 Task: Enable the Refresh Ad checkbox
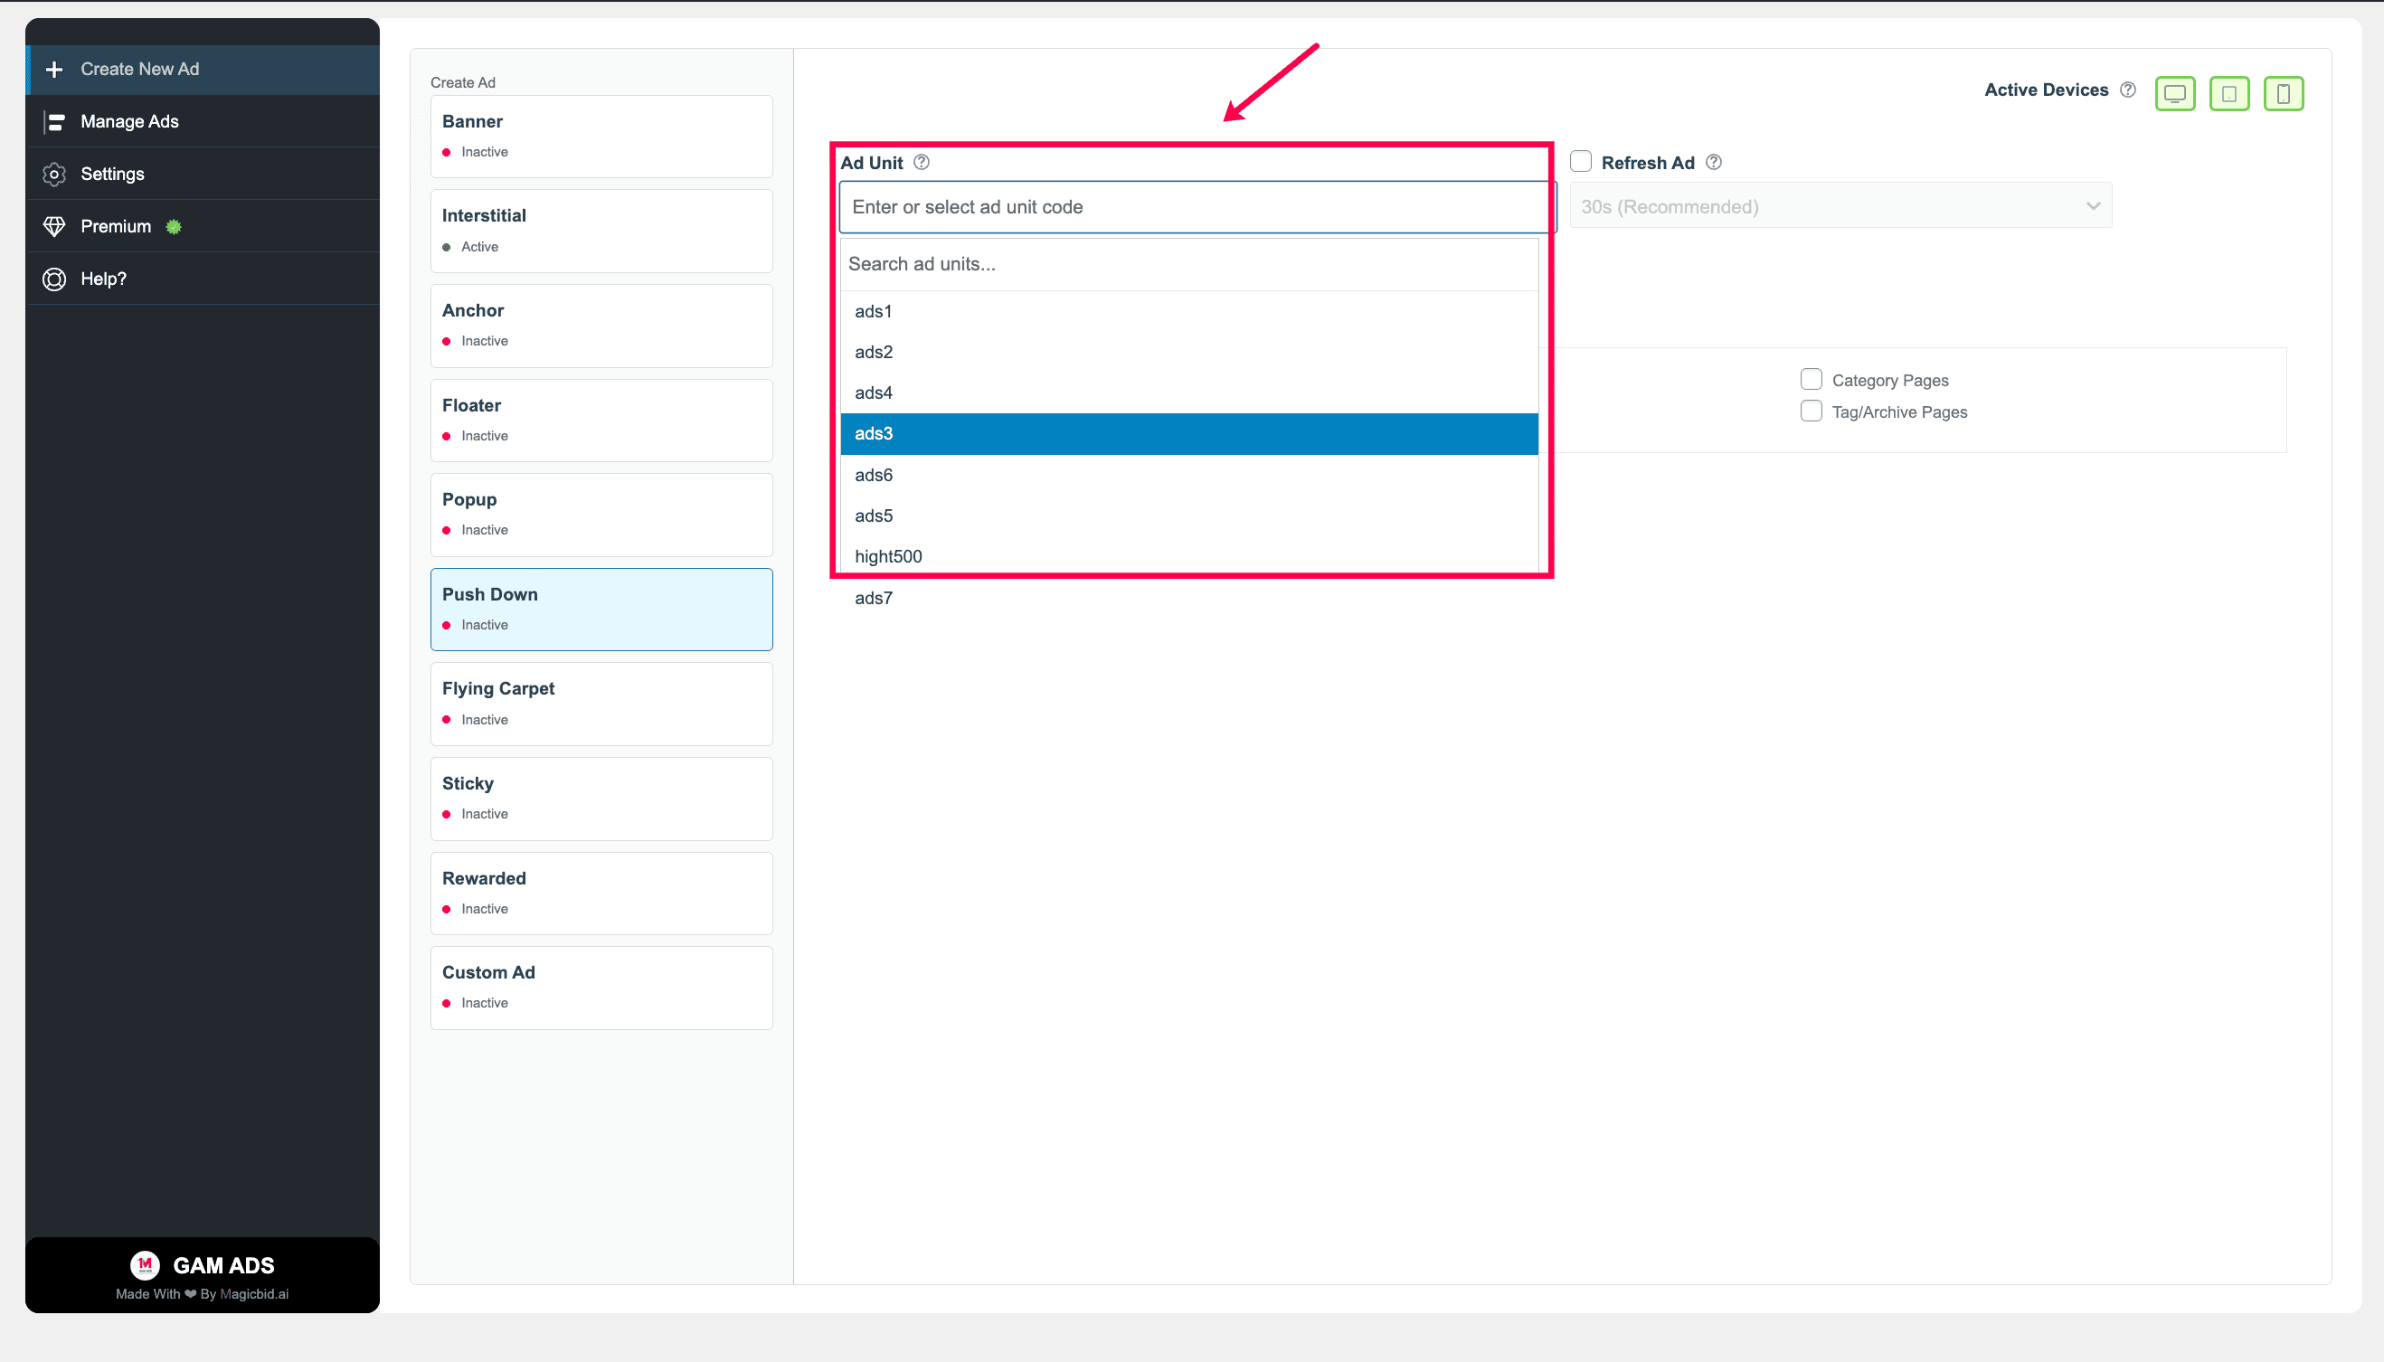coord(1581,161)
